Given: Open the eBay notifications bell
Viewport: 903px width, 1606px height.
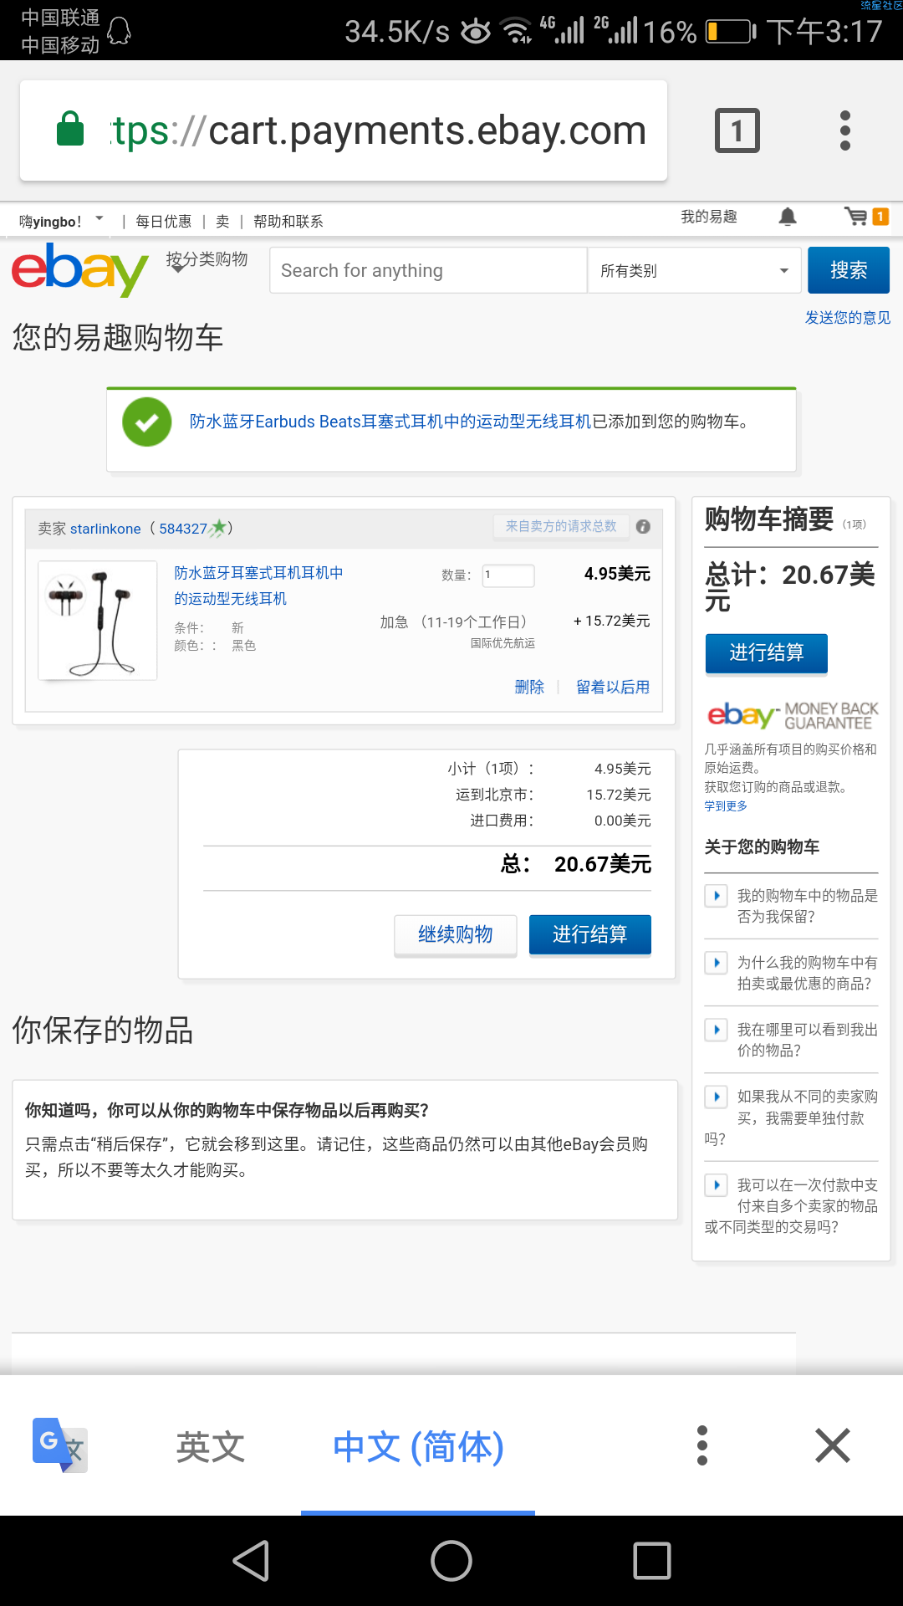Looking at the screenshot, I should click(788, 217).
